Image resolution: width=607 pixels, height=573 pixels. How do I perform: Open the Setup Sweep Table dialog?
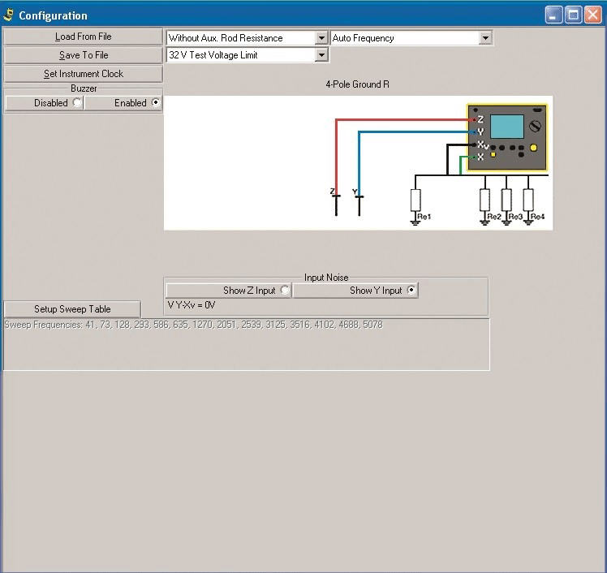[72, 309]
